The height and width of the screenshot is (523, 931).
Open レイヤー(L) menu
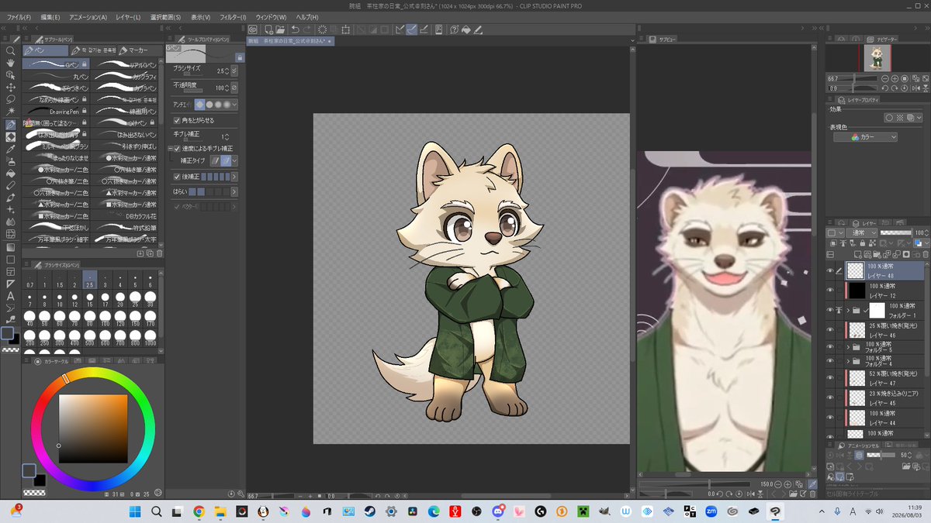click(x=128, y=17)
